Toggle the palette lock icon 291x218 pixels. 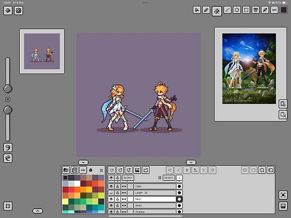coord(91,170)
